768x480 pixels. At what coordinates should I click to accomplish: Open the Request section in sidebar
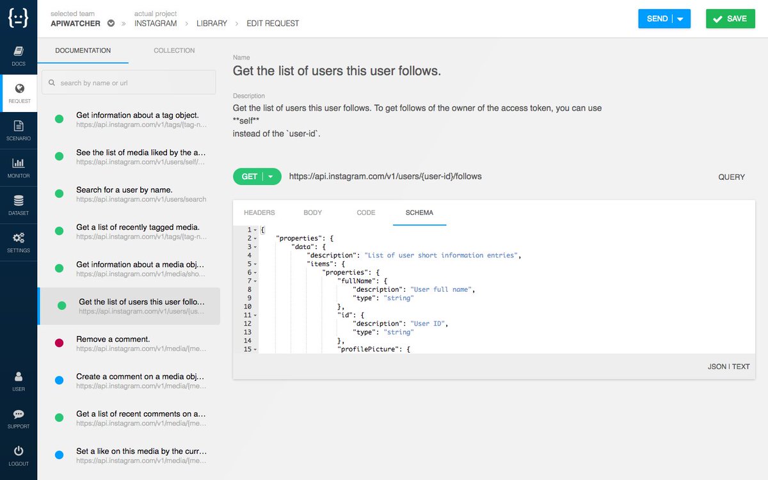pos(19,93)
